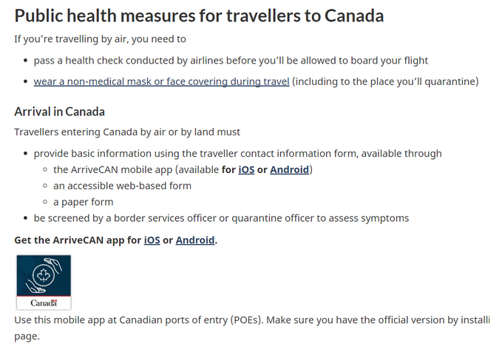Click the ArriveCAN app icon image
Viewport: 502px width, 352px height.
tap(44, 282)
